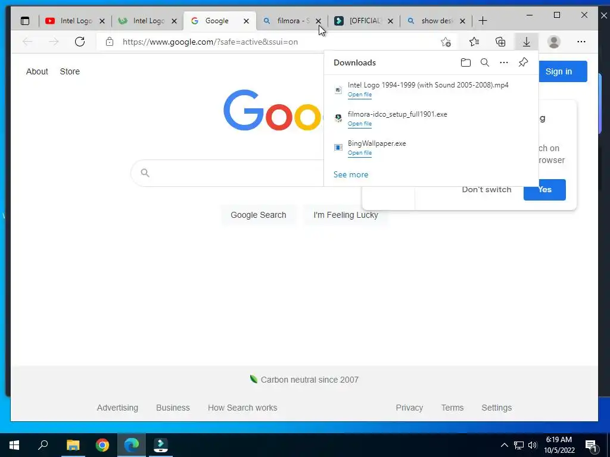
Task: Add this page to favorites star icon
Action: [x=446, y=42]
